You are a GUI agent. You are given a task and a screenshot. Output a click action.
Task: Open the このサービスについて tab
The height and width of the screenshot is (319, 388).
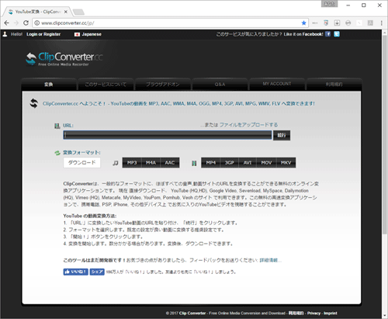point(106,85)
